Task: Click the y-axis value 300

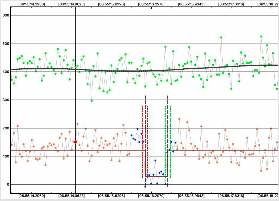Action: point(6,100)
